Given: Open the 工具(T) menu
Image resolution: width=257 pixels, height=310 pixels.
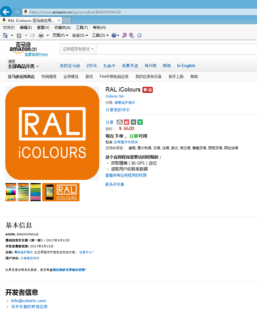Looking at the screenshot, I should [x=82, y=28].
